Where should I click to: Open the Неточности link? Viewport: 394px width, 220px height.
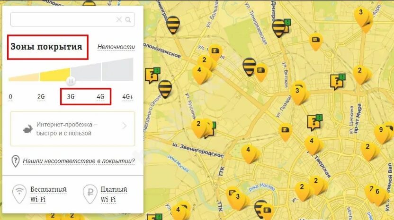click(116, 47)
